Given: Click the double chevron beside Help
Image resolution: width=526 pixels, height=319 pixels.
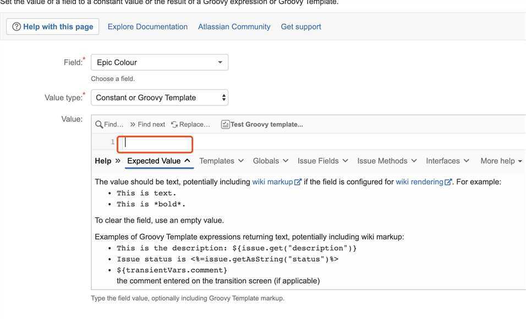Looking at the screenshot, I should [117, 161].
